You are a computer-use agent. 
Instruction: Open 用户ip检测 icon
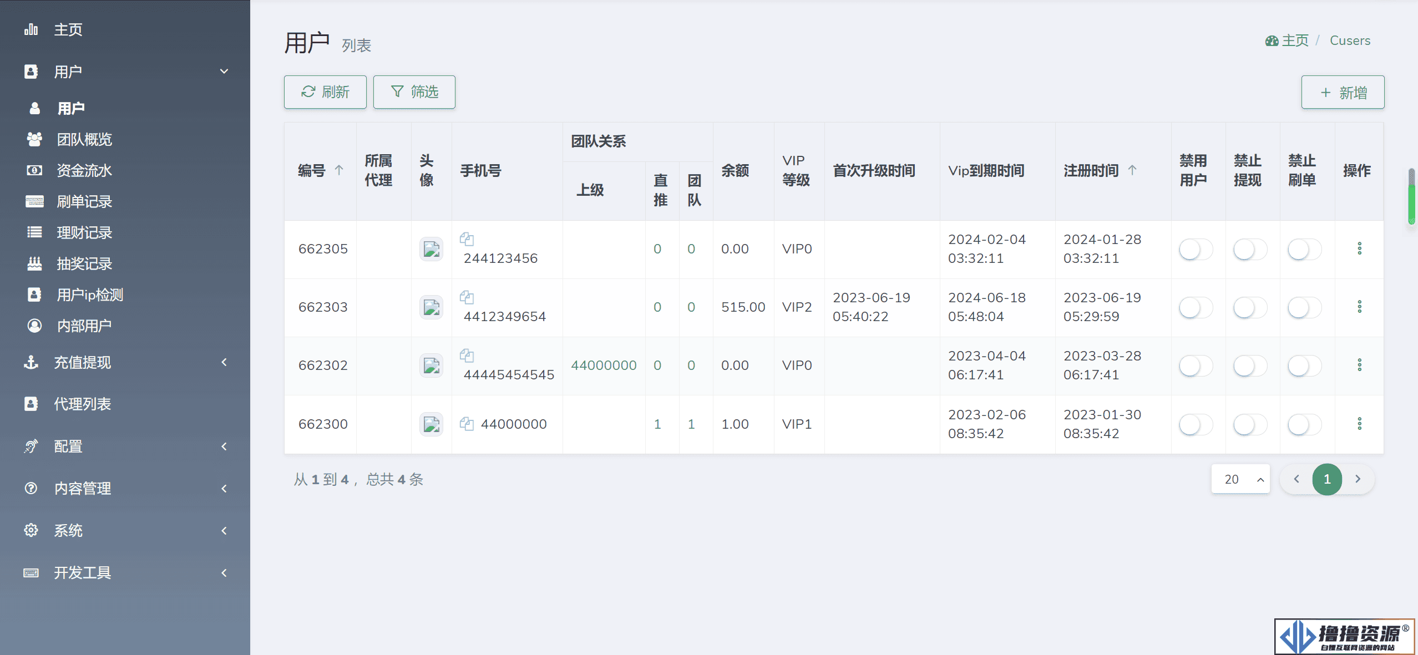click(x=34, y=295)
